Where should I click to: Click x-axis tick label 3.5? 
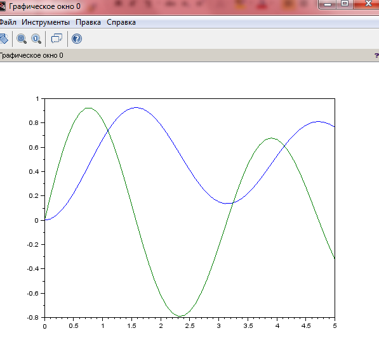coord(248,326)
